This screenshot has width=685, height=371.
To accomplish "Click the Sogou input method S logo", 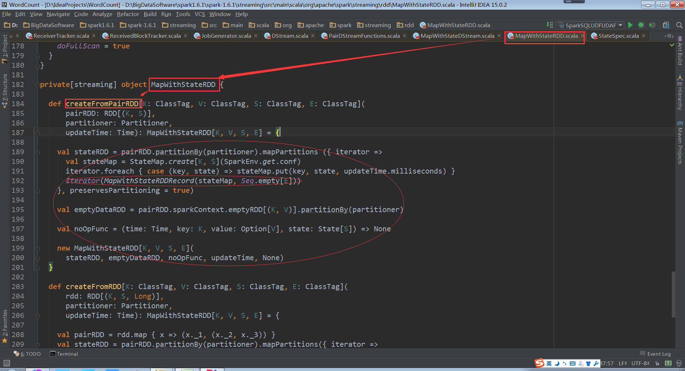I will [x=539, y=363].
